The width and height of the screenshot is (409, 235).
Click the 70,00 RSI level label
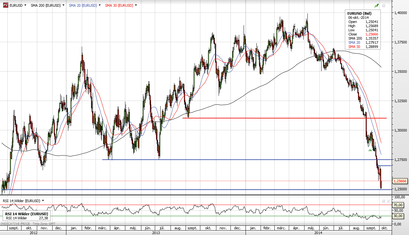398,205
